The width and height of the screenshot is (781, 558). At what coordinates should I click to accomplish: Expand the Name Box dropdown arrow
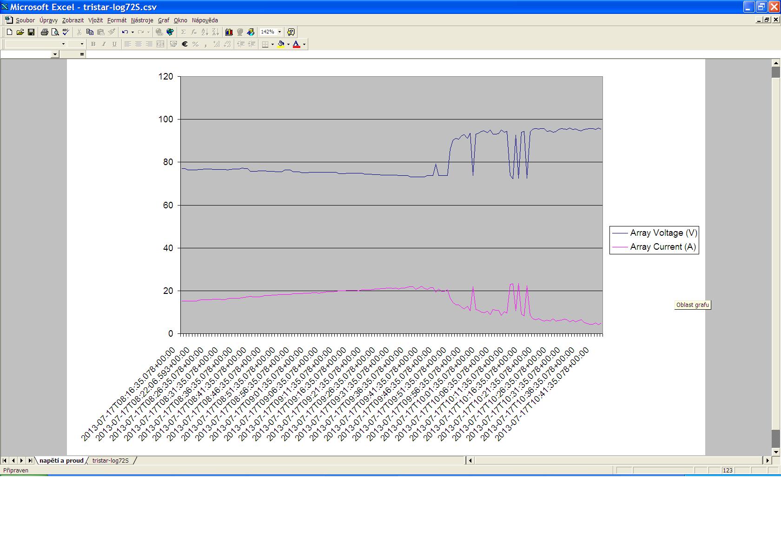[x=55, y=54]
